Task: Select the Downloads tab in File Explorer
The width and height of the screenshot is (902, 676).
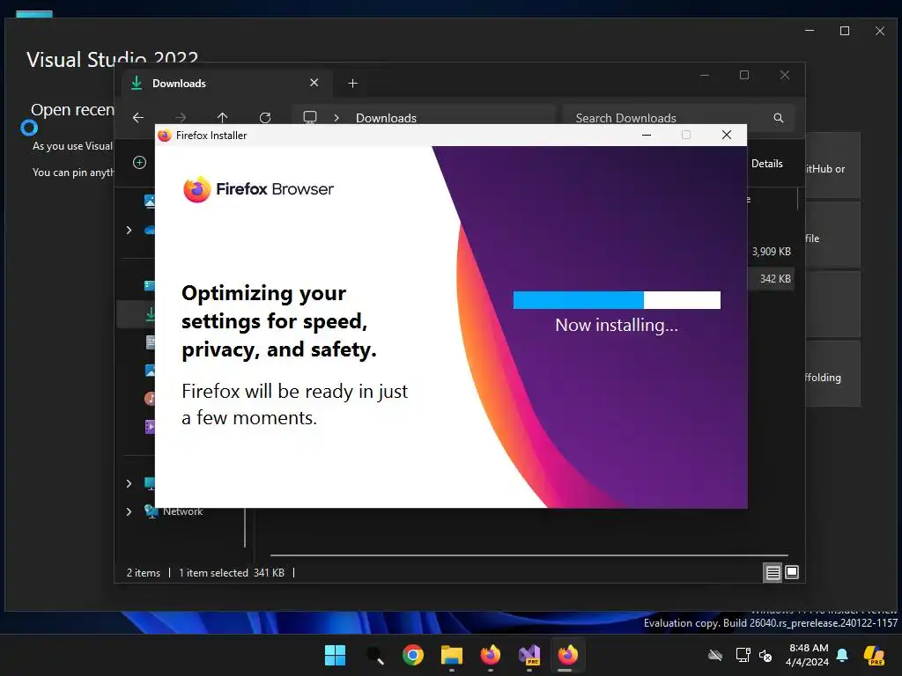Action: [x=225, y=84]
